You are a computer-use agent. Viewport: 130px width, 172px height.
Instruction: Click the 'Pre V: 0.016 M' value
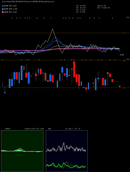103,8
